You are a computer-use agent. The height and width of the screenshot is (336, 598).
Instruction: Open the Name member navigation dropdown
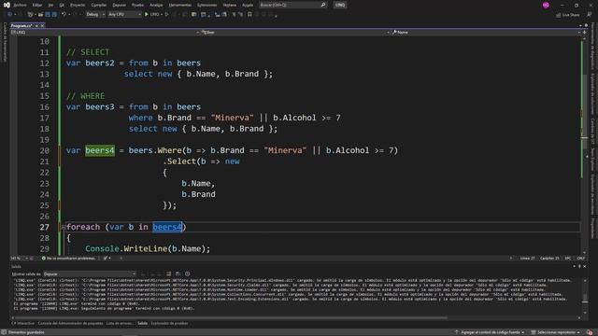pyautogui.click(x=485, y=33)
